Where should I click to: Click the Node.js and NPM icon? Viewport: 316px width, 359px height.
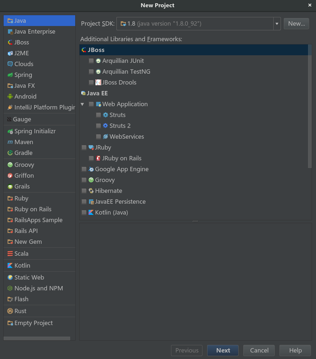click(x=10, y=288)
